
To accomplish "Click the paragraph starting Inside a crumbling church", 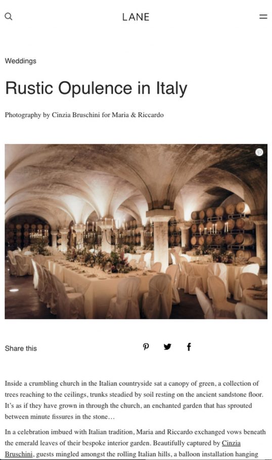I will [134, 400].
